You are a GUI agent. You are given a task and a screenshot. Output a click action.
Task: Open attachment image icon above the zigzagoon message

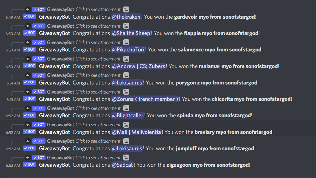(x=126, y=158)
